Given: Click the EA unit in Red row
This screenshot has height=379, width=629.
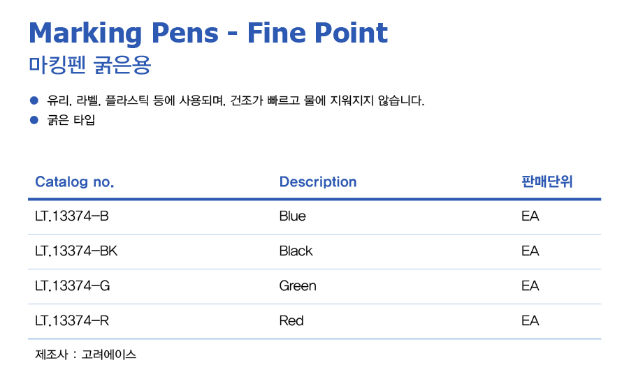Looking at the screenshot, I should point(530,321).
